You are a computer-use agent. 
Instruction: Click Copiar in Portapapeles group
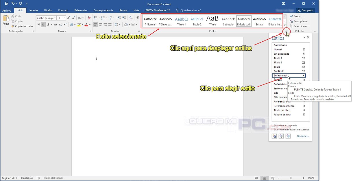17,21
